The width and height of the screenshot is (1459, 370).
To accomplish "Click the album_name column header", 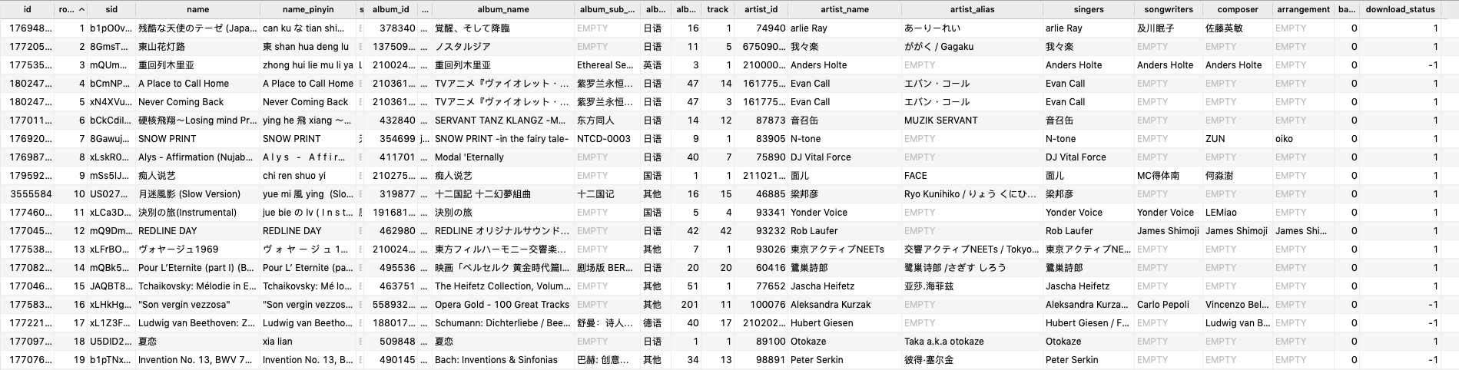I will pyautogui.click(x=503, y=9).
